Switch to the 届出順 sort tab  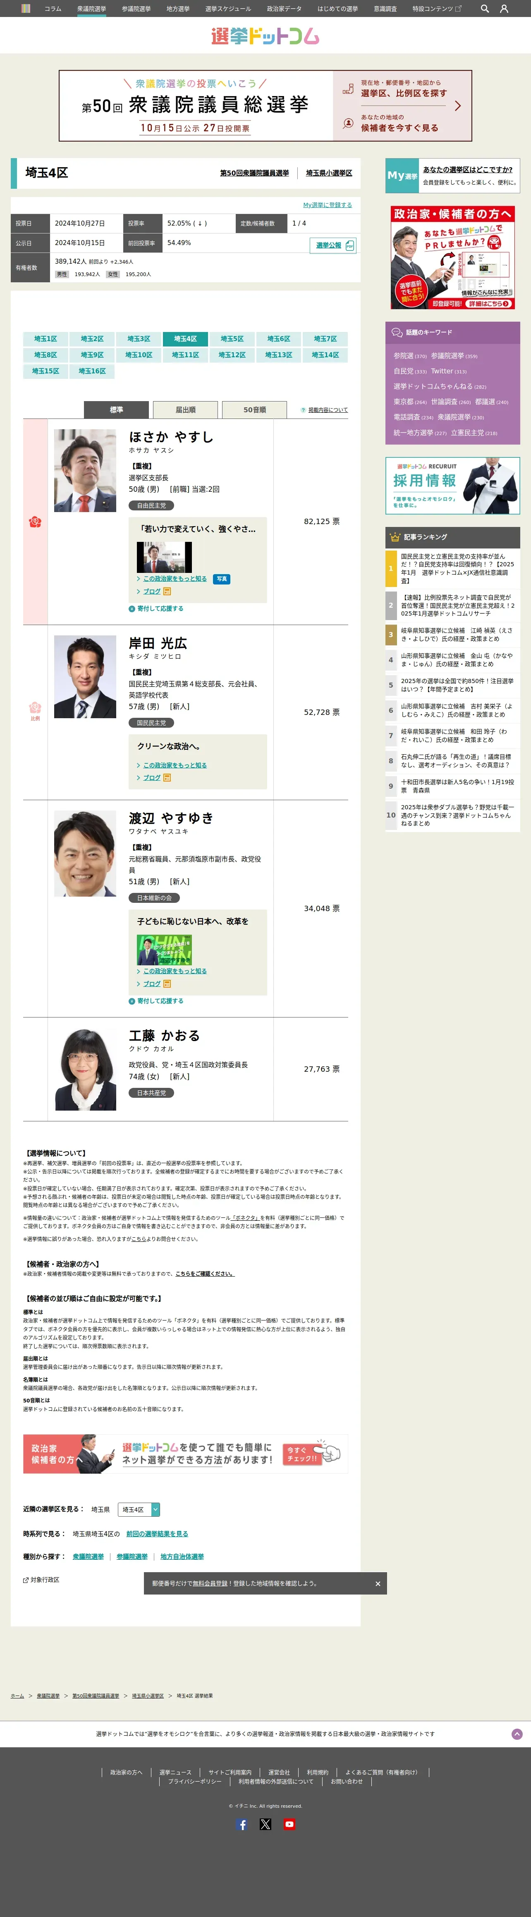click(185, 409)
